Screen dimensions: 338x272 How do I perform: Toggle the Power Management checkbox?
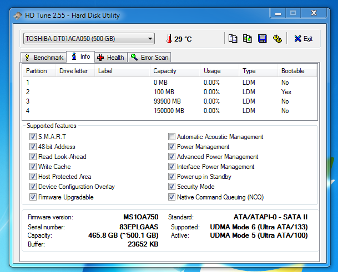[171, 147]
